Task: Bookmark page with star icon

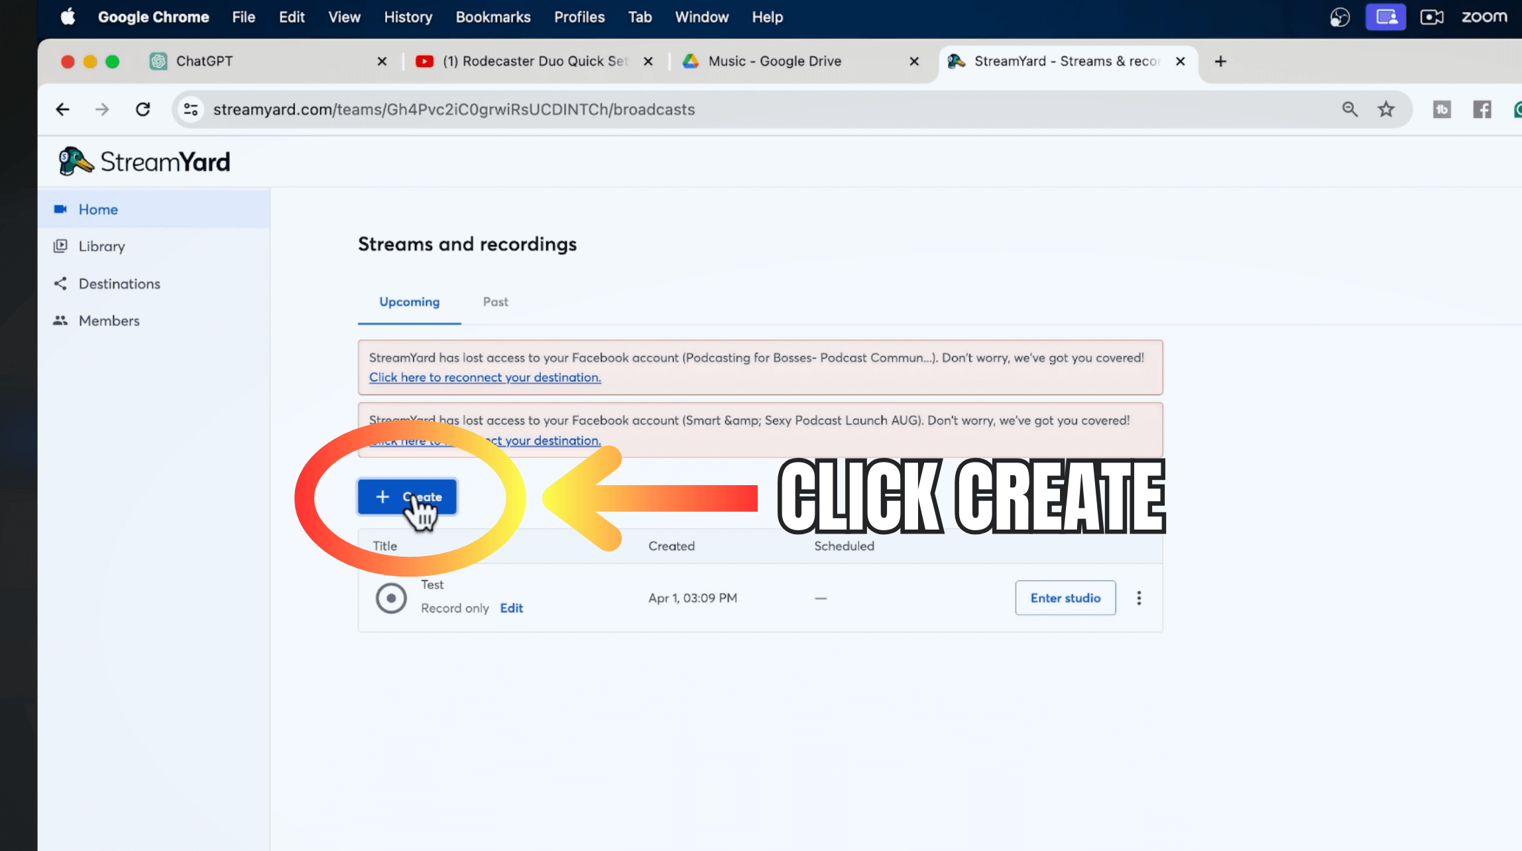Action: 1386,109
